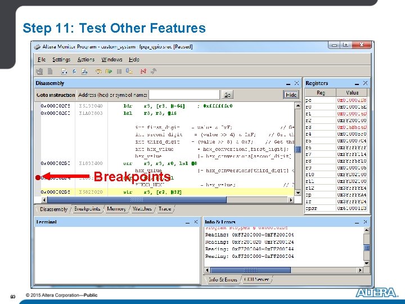Screen dimensions: 405x304
Task: Click Disassembly scrollbar up arrow
Action: (x=298, y=105)
